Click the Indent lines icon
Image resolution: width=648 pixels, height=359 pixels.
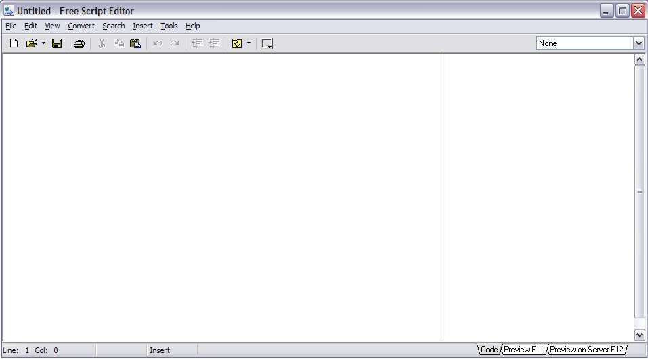pos(214,43)
